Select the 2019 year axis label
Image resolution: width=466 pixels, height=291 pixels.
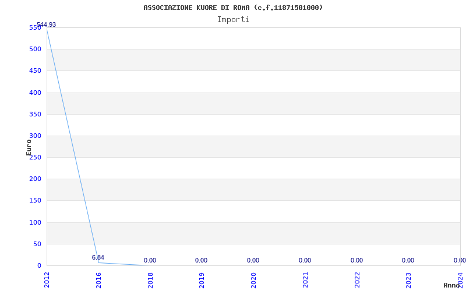pos(202,280)
